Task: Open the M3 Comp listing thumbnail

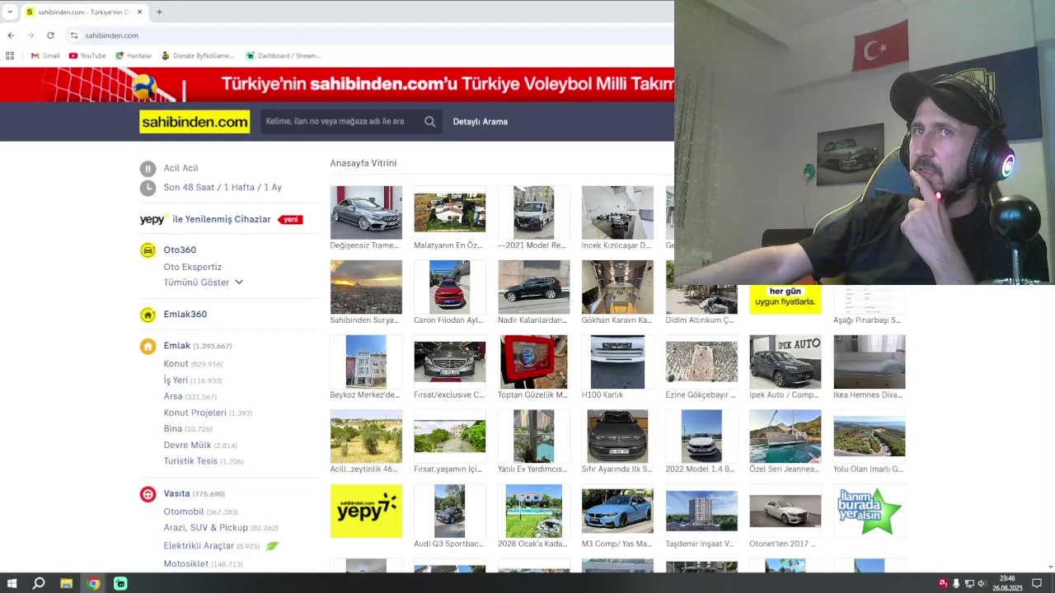Action: (x=617, y=511)
